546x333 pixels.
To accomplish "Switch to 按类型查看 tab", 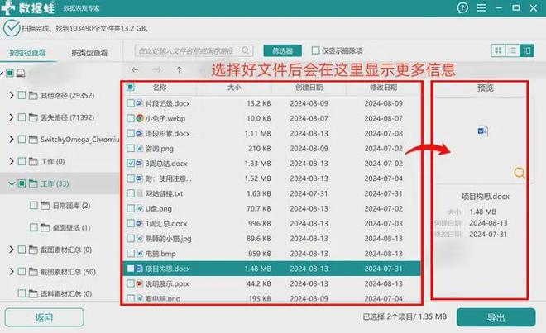I will coord(89,53).
